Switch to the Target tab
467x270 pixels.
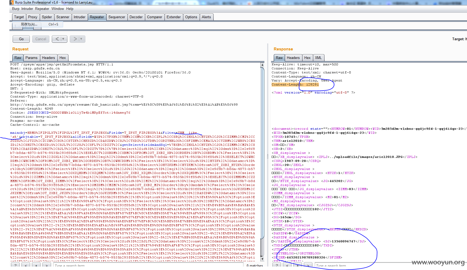pos(19,17)
